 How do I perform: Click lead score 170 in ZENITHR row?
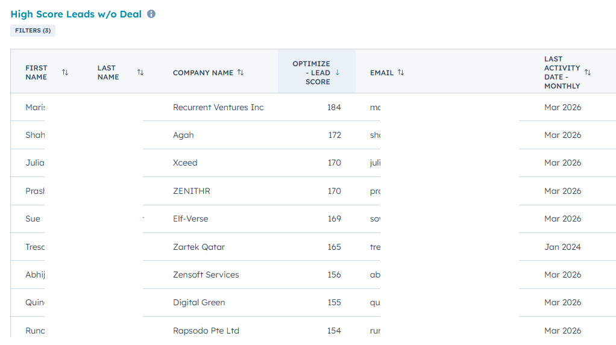point(335,191)
